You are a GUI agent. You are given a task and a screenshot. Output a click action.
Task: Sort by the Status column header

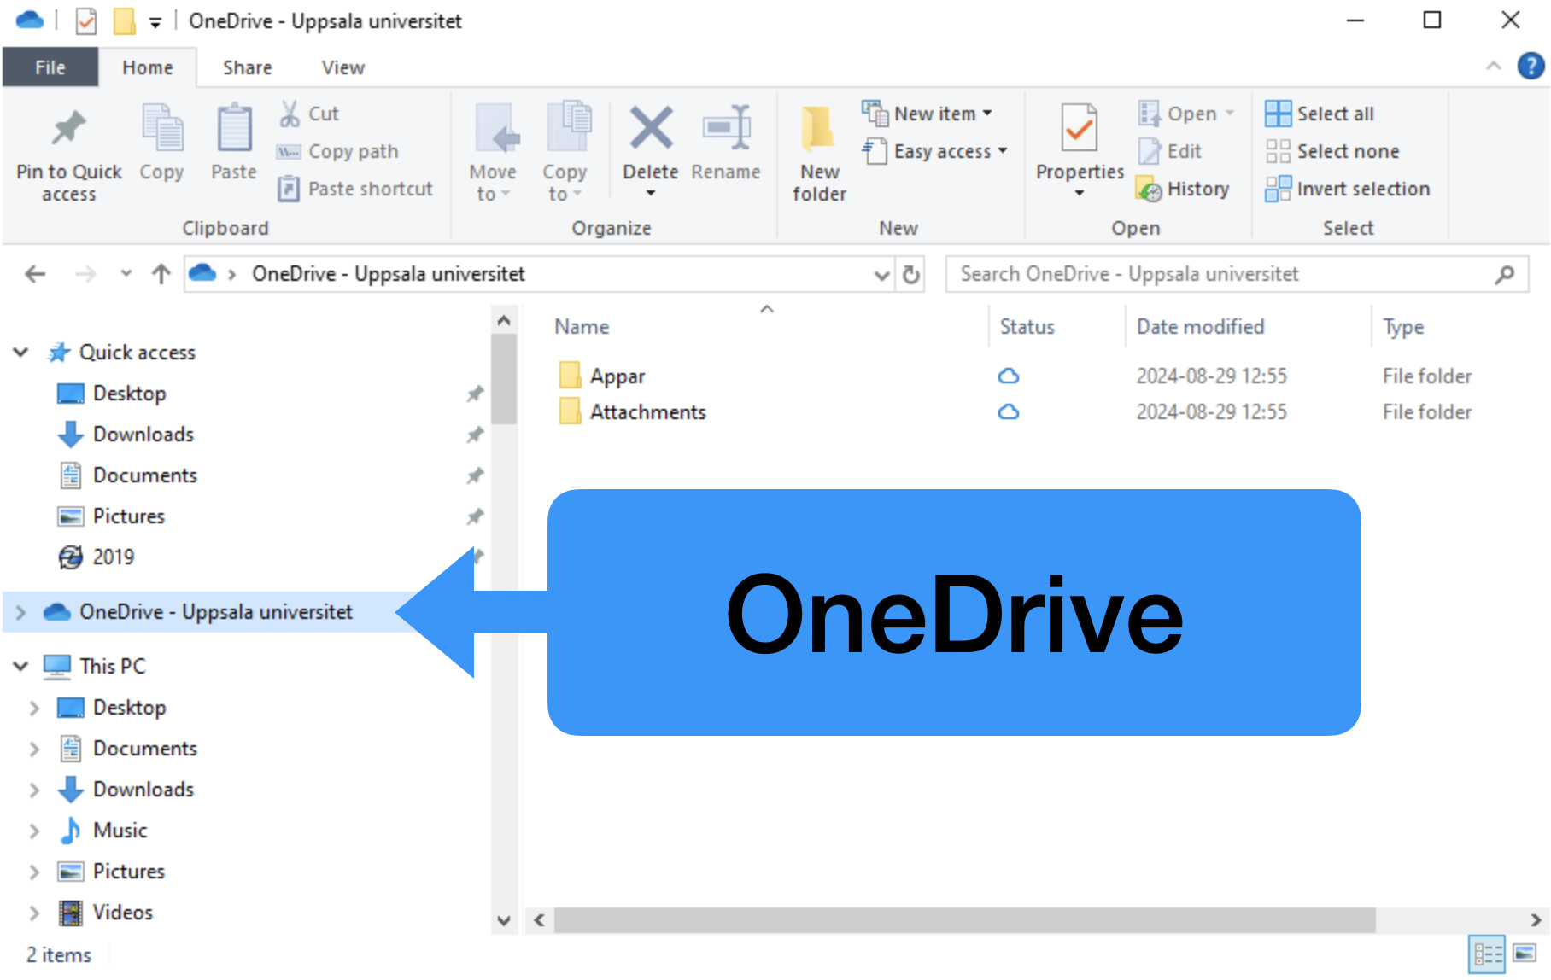click(1027, 327)
